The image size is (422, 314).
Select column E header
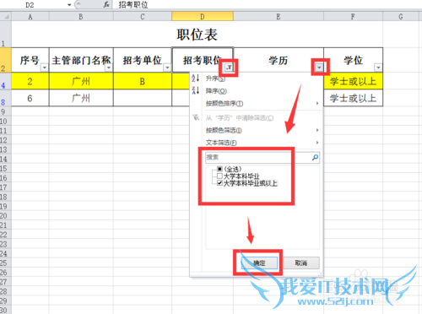pyautogui.click(x=279, y=17)
